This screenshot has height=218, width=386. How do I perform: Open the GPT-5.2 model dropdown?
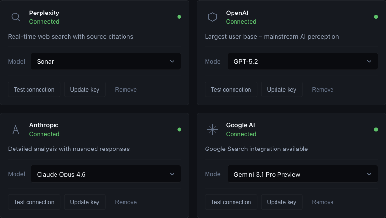pos(303,61)
